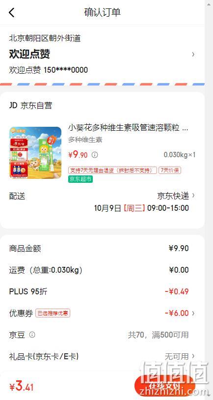Open 京东快递 delivery options
The width and height of the screenshot is (213, 400).
(176, 196)
